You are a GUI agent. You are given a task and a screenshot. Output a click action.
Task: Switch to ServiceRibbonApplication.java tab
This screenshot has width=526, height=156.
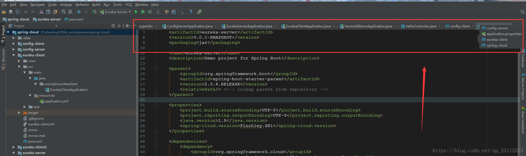coord(368,26)
